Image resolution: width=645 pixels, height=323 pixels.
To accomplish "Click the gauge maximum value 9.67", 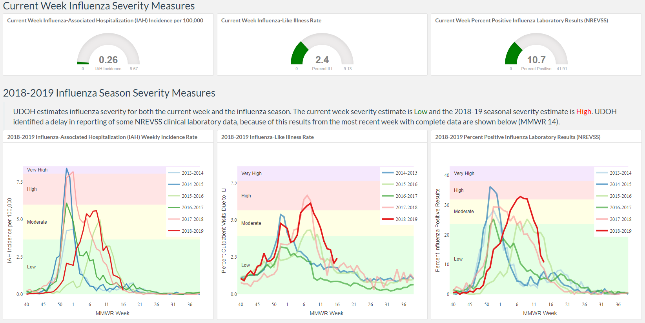I will [x=134, y=69].
